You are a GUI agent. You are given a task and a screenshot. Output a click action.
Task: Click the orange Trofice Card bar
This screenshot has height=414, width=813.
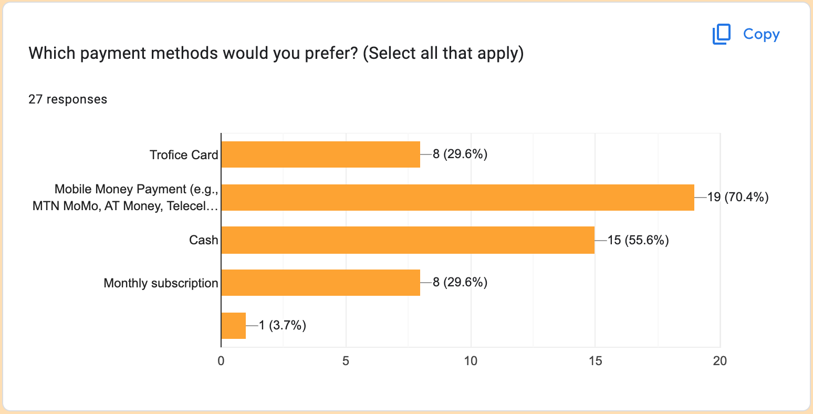click(320, 154)
